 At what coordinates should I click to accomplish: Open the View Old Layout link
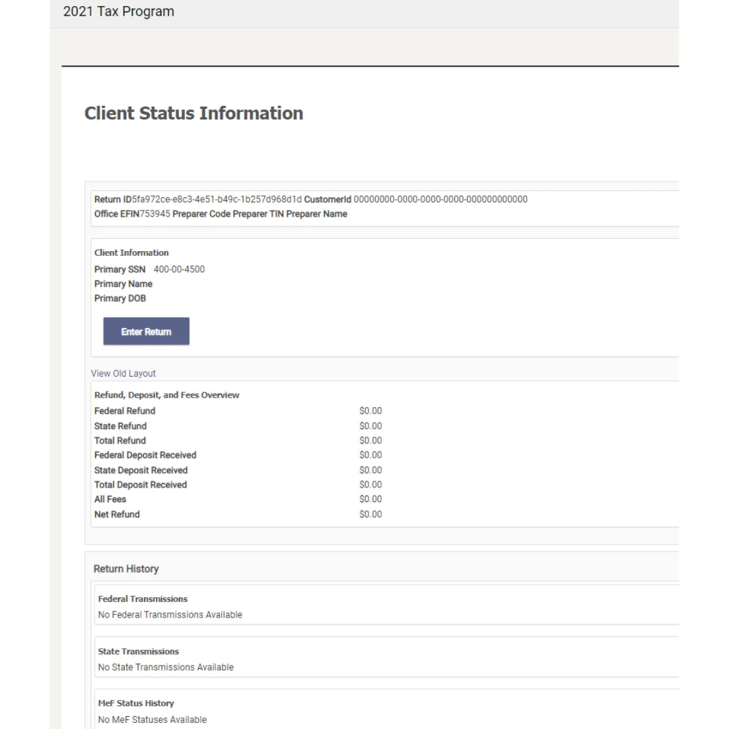[124, 373]
